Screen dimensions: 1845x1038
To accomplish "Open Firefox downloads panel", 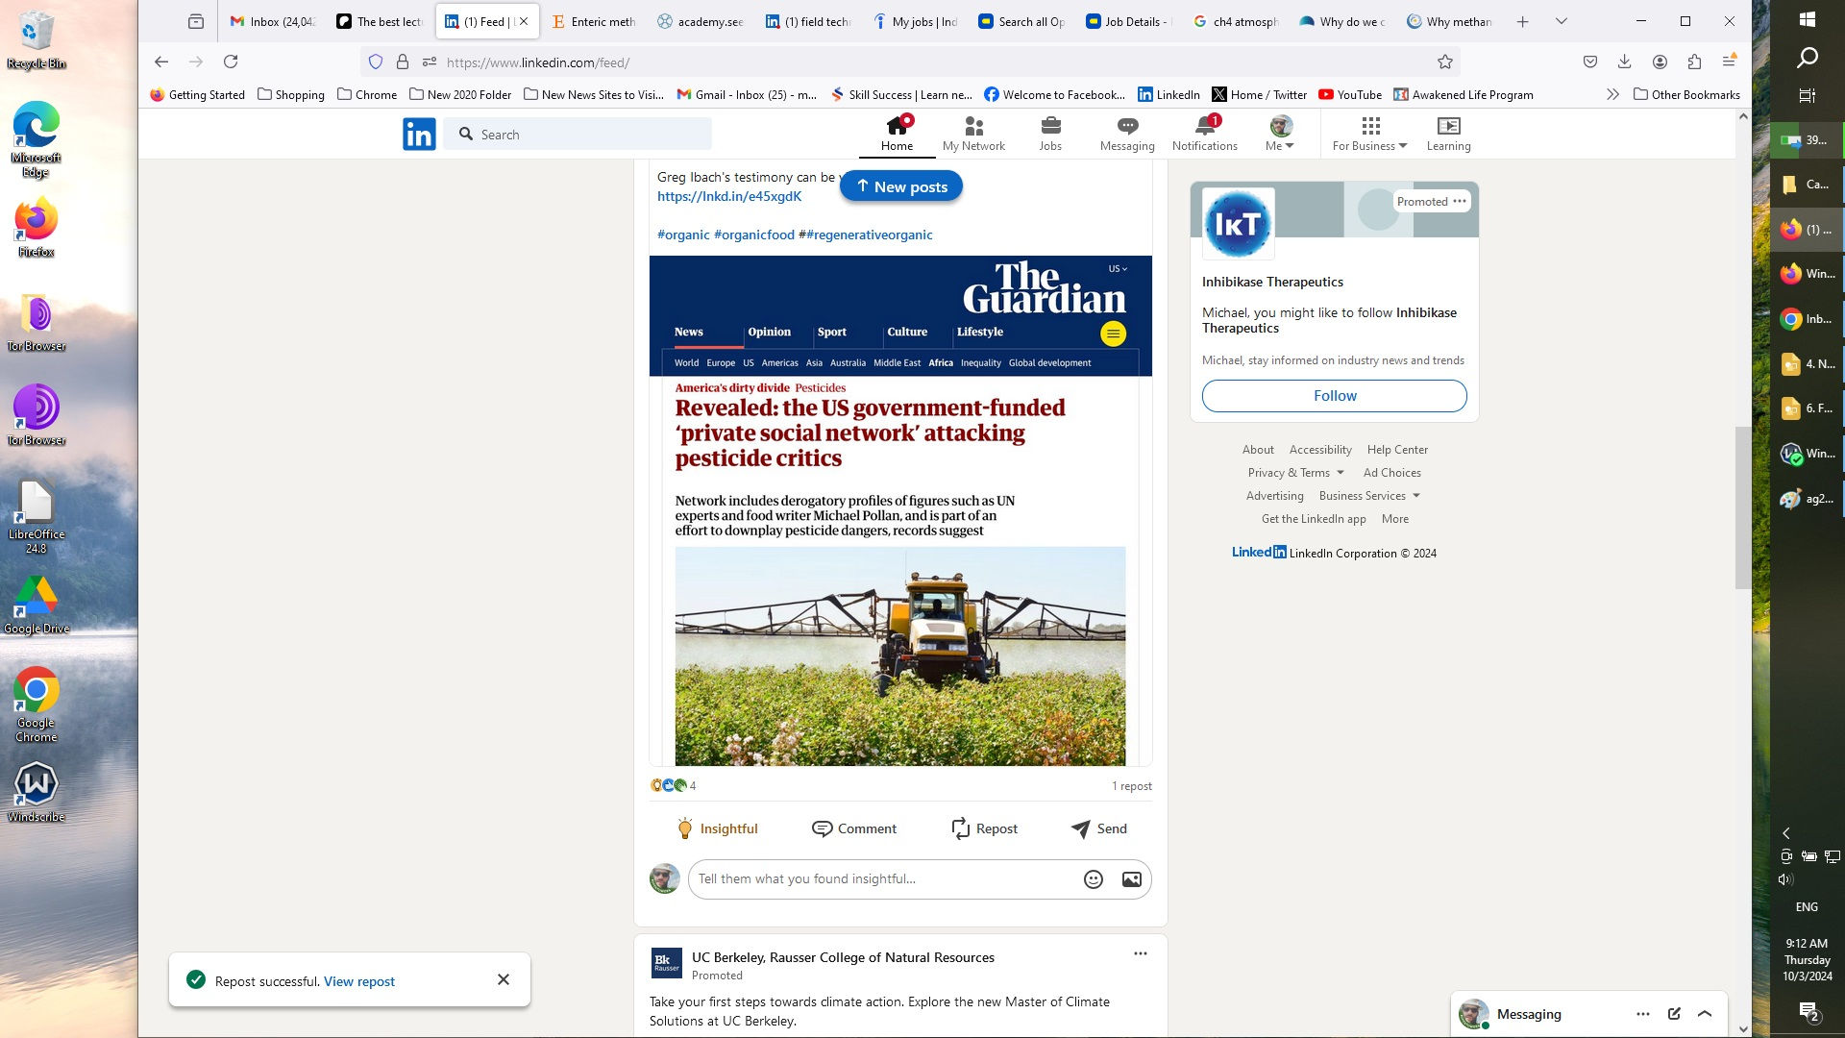I will (1624, 62).
